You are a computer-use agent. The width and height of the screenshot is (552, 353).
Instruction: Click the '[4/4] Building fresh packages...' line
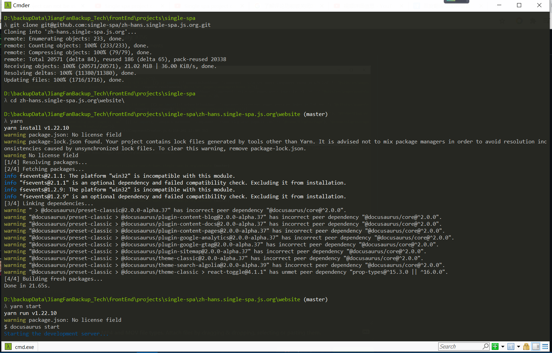coord(53,279)
